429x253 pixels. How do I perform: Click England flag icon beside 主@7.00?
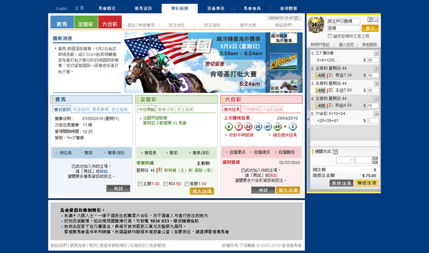tap(330, 90)
